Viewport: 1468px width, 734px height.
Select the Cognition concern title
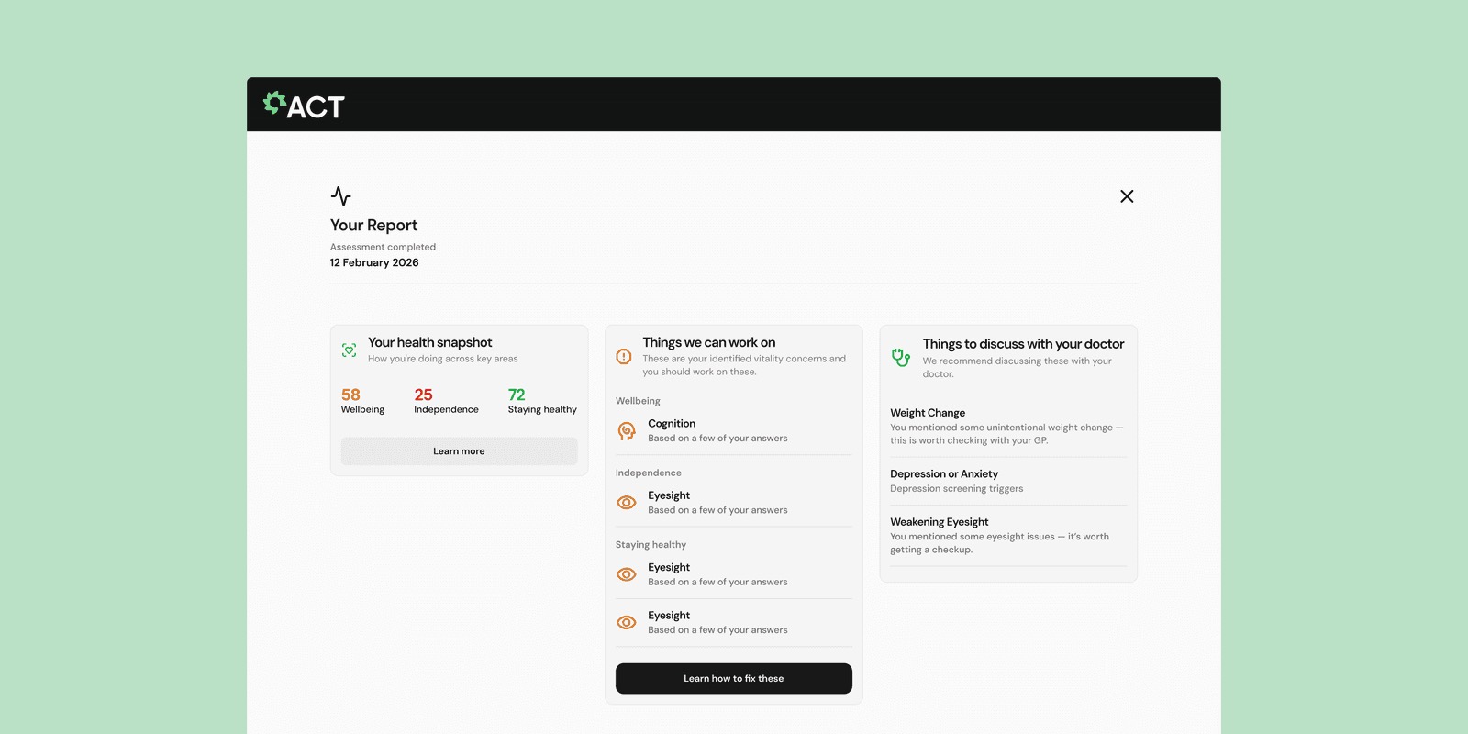pyautogui.click(x=672, y=424)
